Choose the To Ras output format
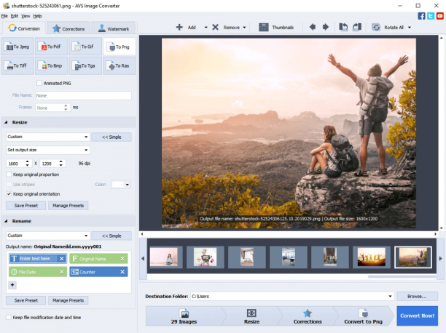The image size is (446, 333). (120, 65)
